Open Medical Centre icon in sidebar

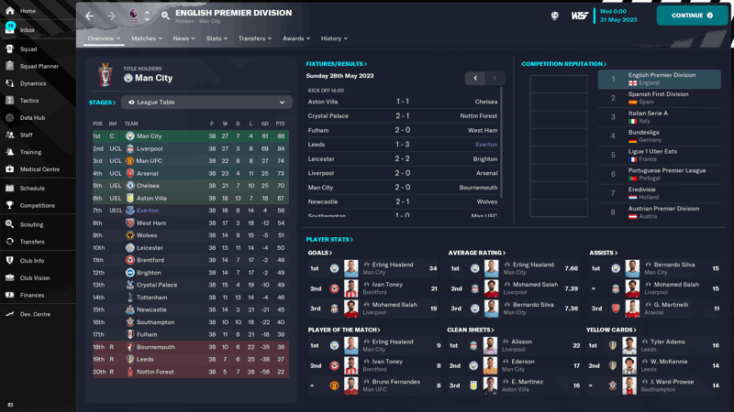pos(10,169)
